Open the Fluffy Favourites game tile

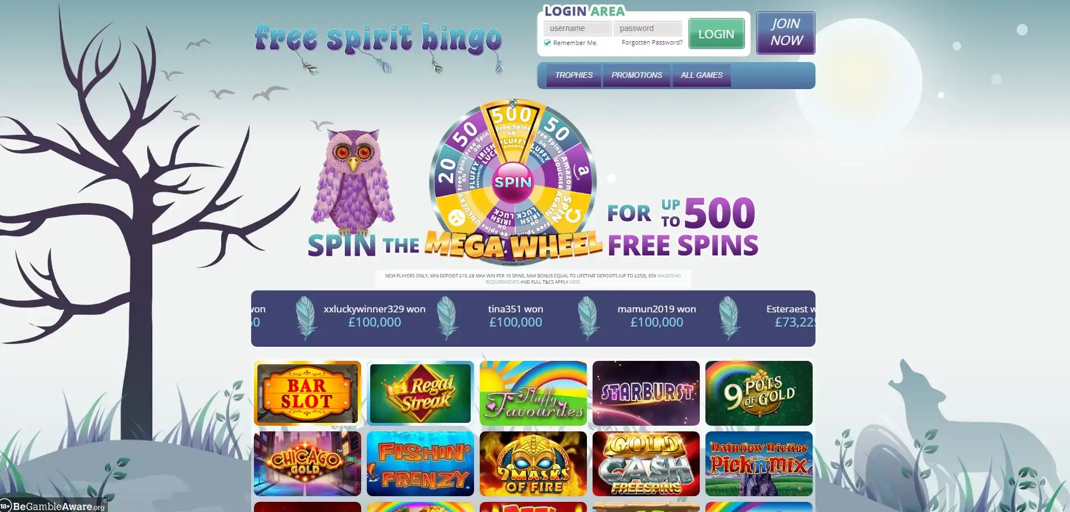click(x=533, y=393)
